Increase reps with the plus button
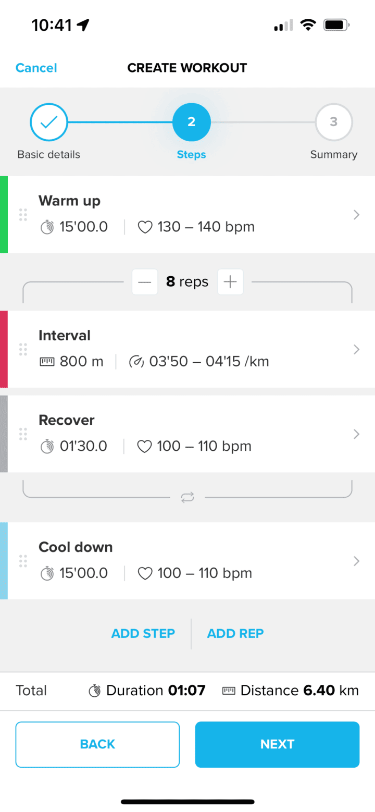The image size is (375, 812). [x=230, y=282]
